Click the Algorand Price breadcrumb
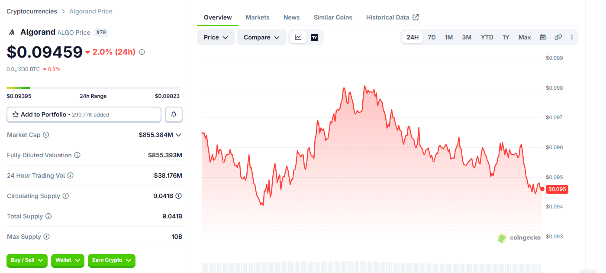Screen dimensions: 606x273 click(91, 11)
